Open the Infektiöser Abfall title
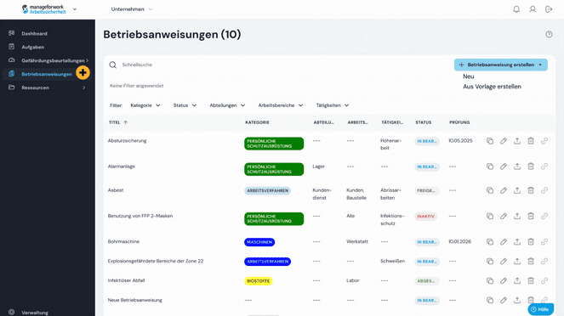 (126, 280)
